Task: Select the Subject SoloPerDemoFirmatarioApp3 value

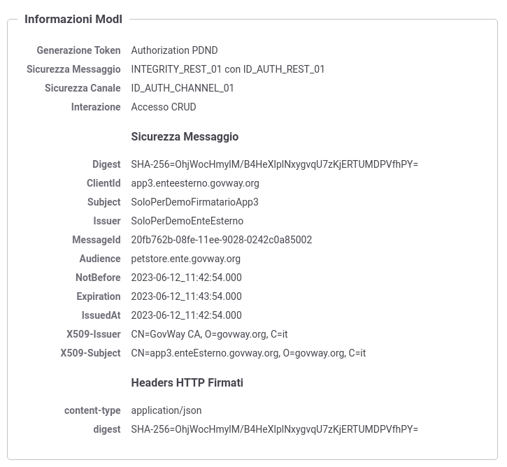Action: 194,202
